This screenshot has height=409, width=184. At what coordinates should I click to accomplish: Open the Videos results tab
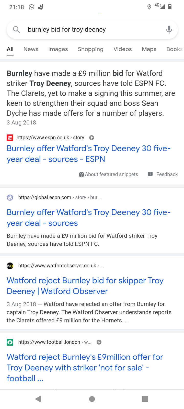click(123, 49)
